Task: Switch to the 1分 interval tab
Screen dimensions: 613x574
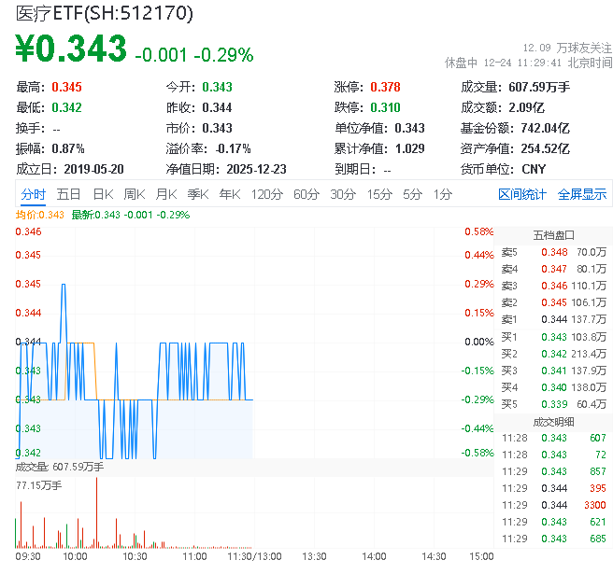Action: click(442, 194)
